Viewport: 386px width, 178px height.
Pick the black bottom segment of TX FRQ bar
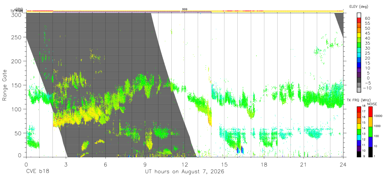359,154
